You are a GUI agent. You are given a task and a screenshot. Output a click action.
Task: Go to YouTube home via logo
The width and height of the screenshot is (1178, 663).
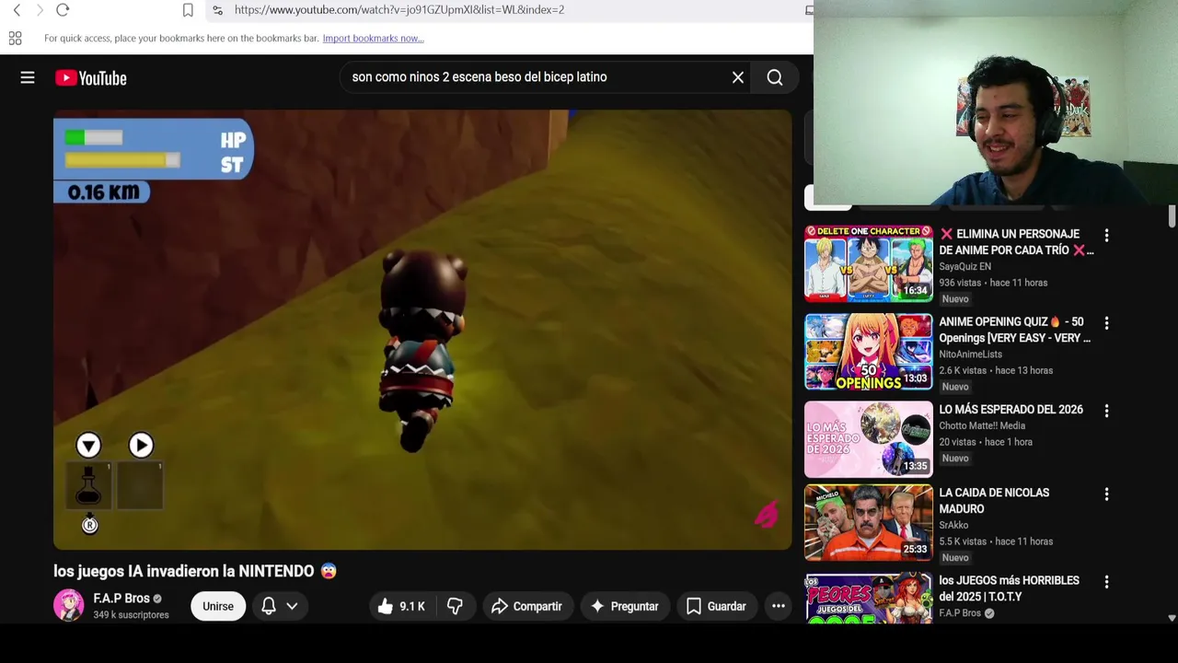[x=91, y=78]
